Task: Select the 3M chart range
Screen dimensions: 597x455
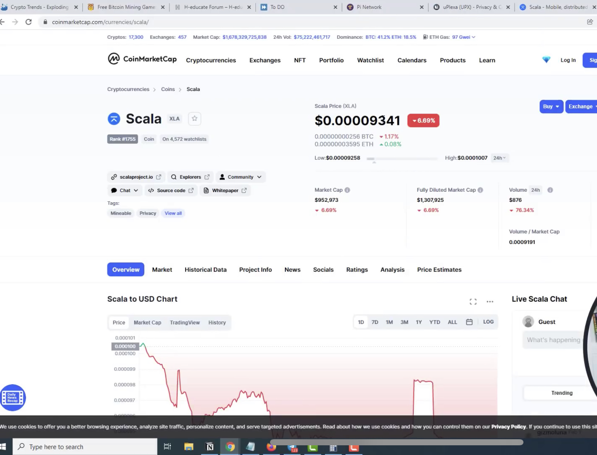Action: [x=404, y=322]
